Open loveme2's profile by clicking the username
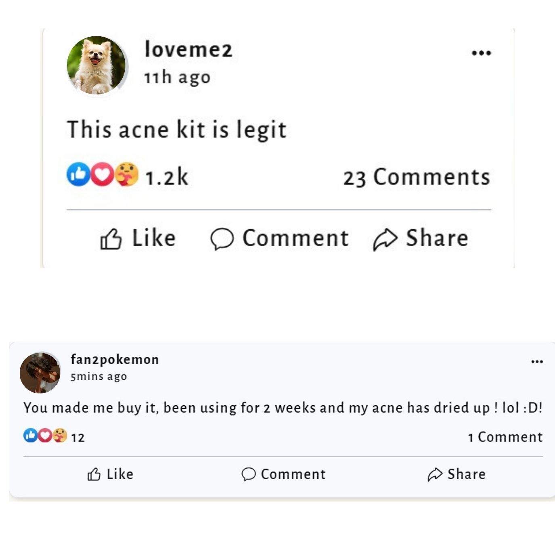 [x=191, y=50]
